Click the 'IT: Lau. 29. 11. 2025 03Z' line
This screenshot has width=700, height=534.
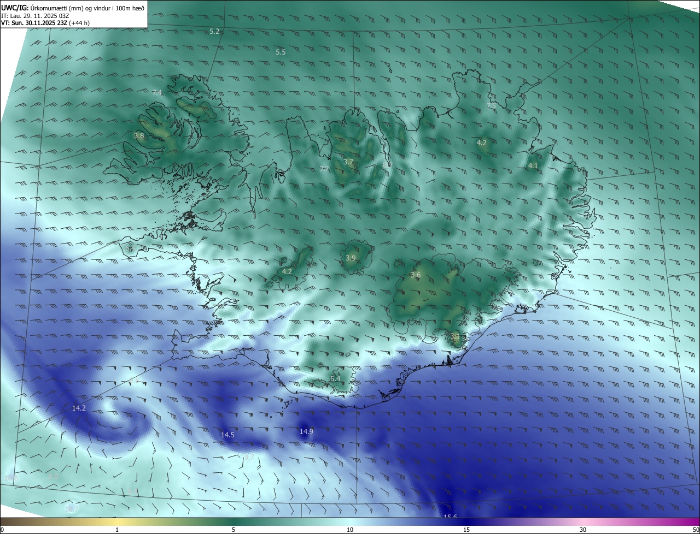(35, 16)
